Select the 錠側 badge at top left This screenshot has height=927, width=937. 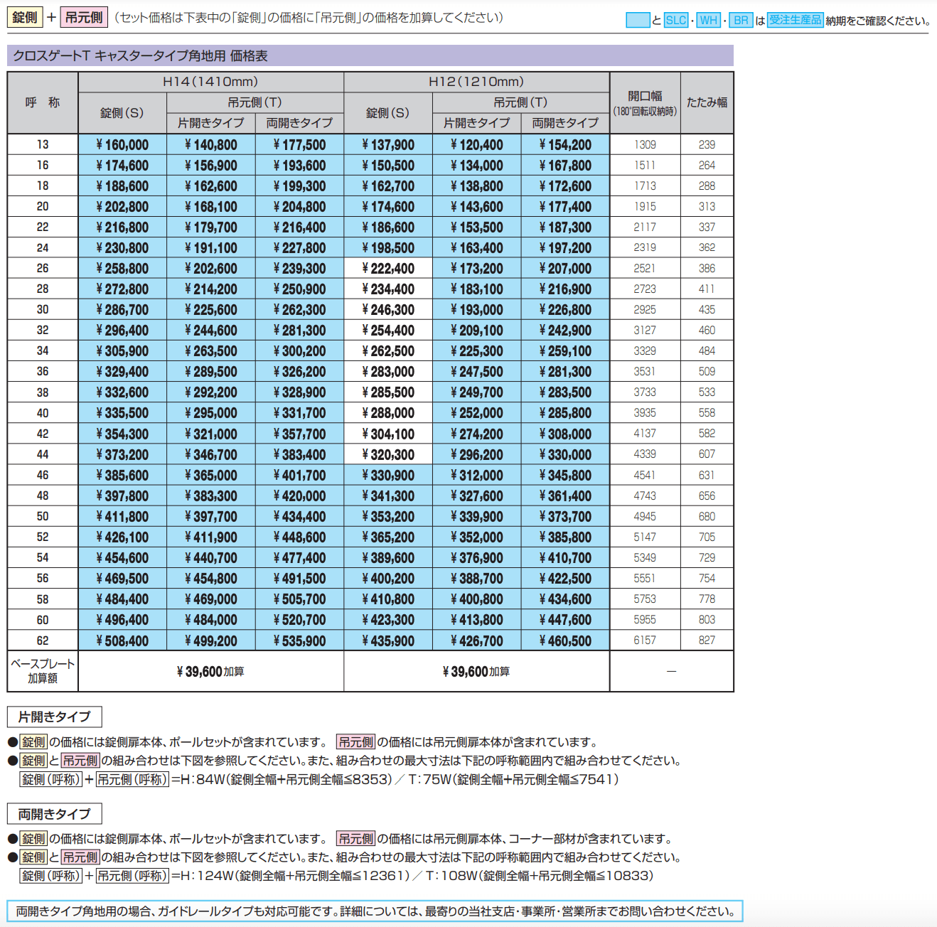[x=23, y=16]
